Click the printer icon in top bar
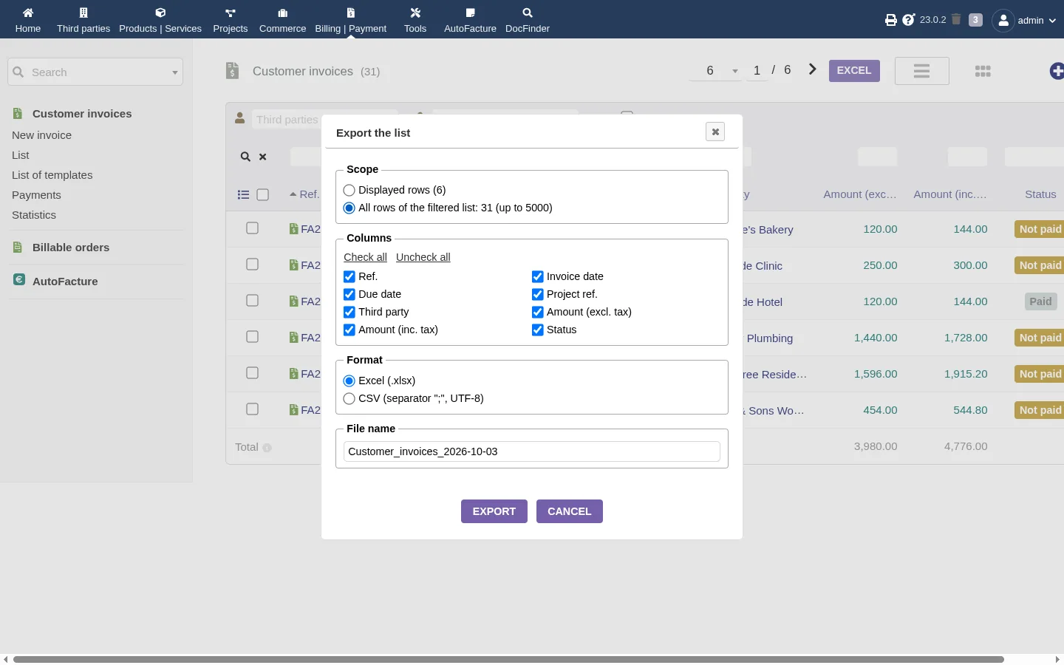This screenshot has height=665, width=1064. (x=891, y=20)
